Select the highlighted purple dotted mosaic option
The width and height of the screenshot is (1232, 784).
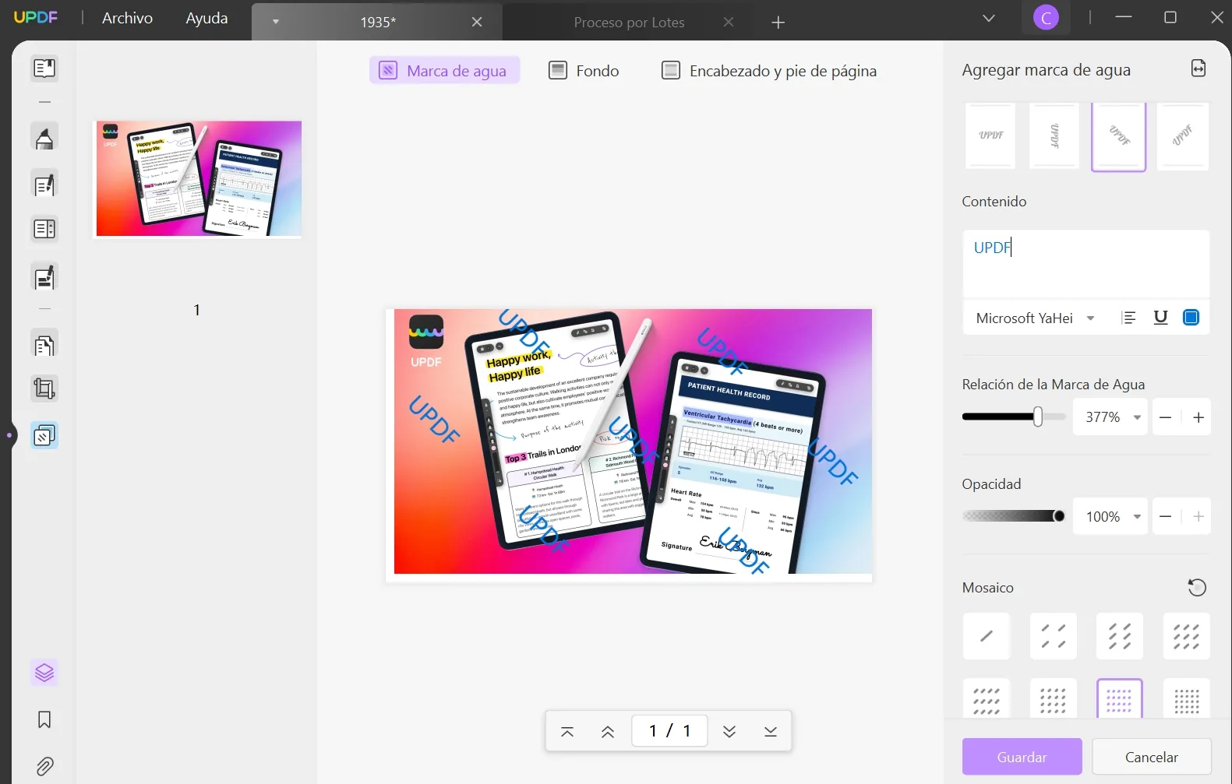[1120, 698]
